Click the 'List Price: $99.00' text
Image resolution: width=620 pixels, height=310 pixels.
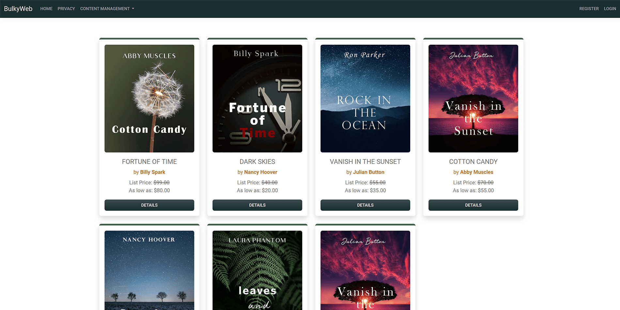[149, 182]
